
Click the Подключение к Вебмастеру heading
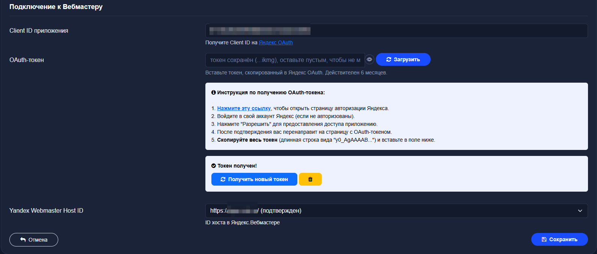(x=56, y=7)
